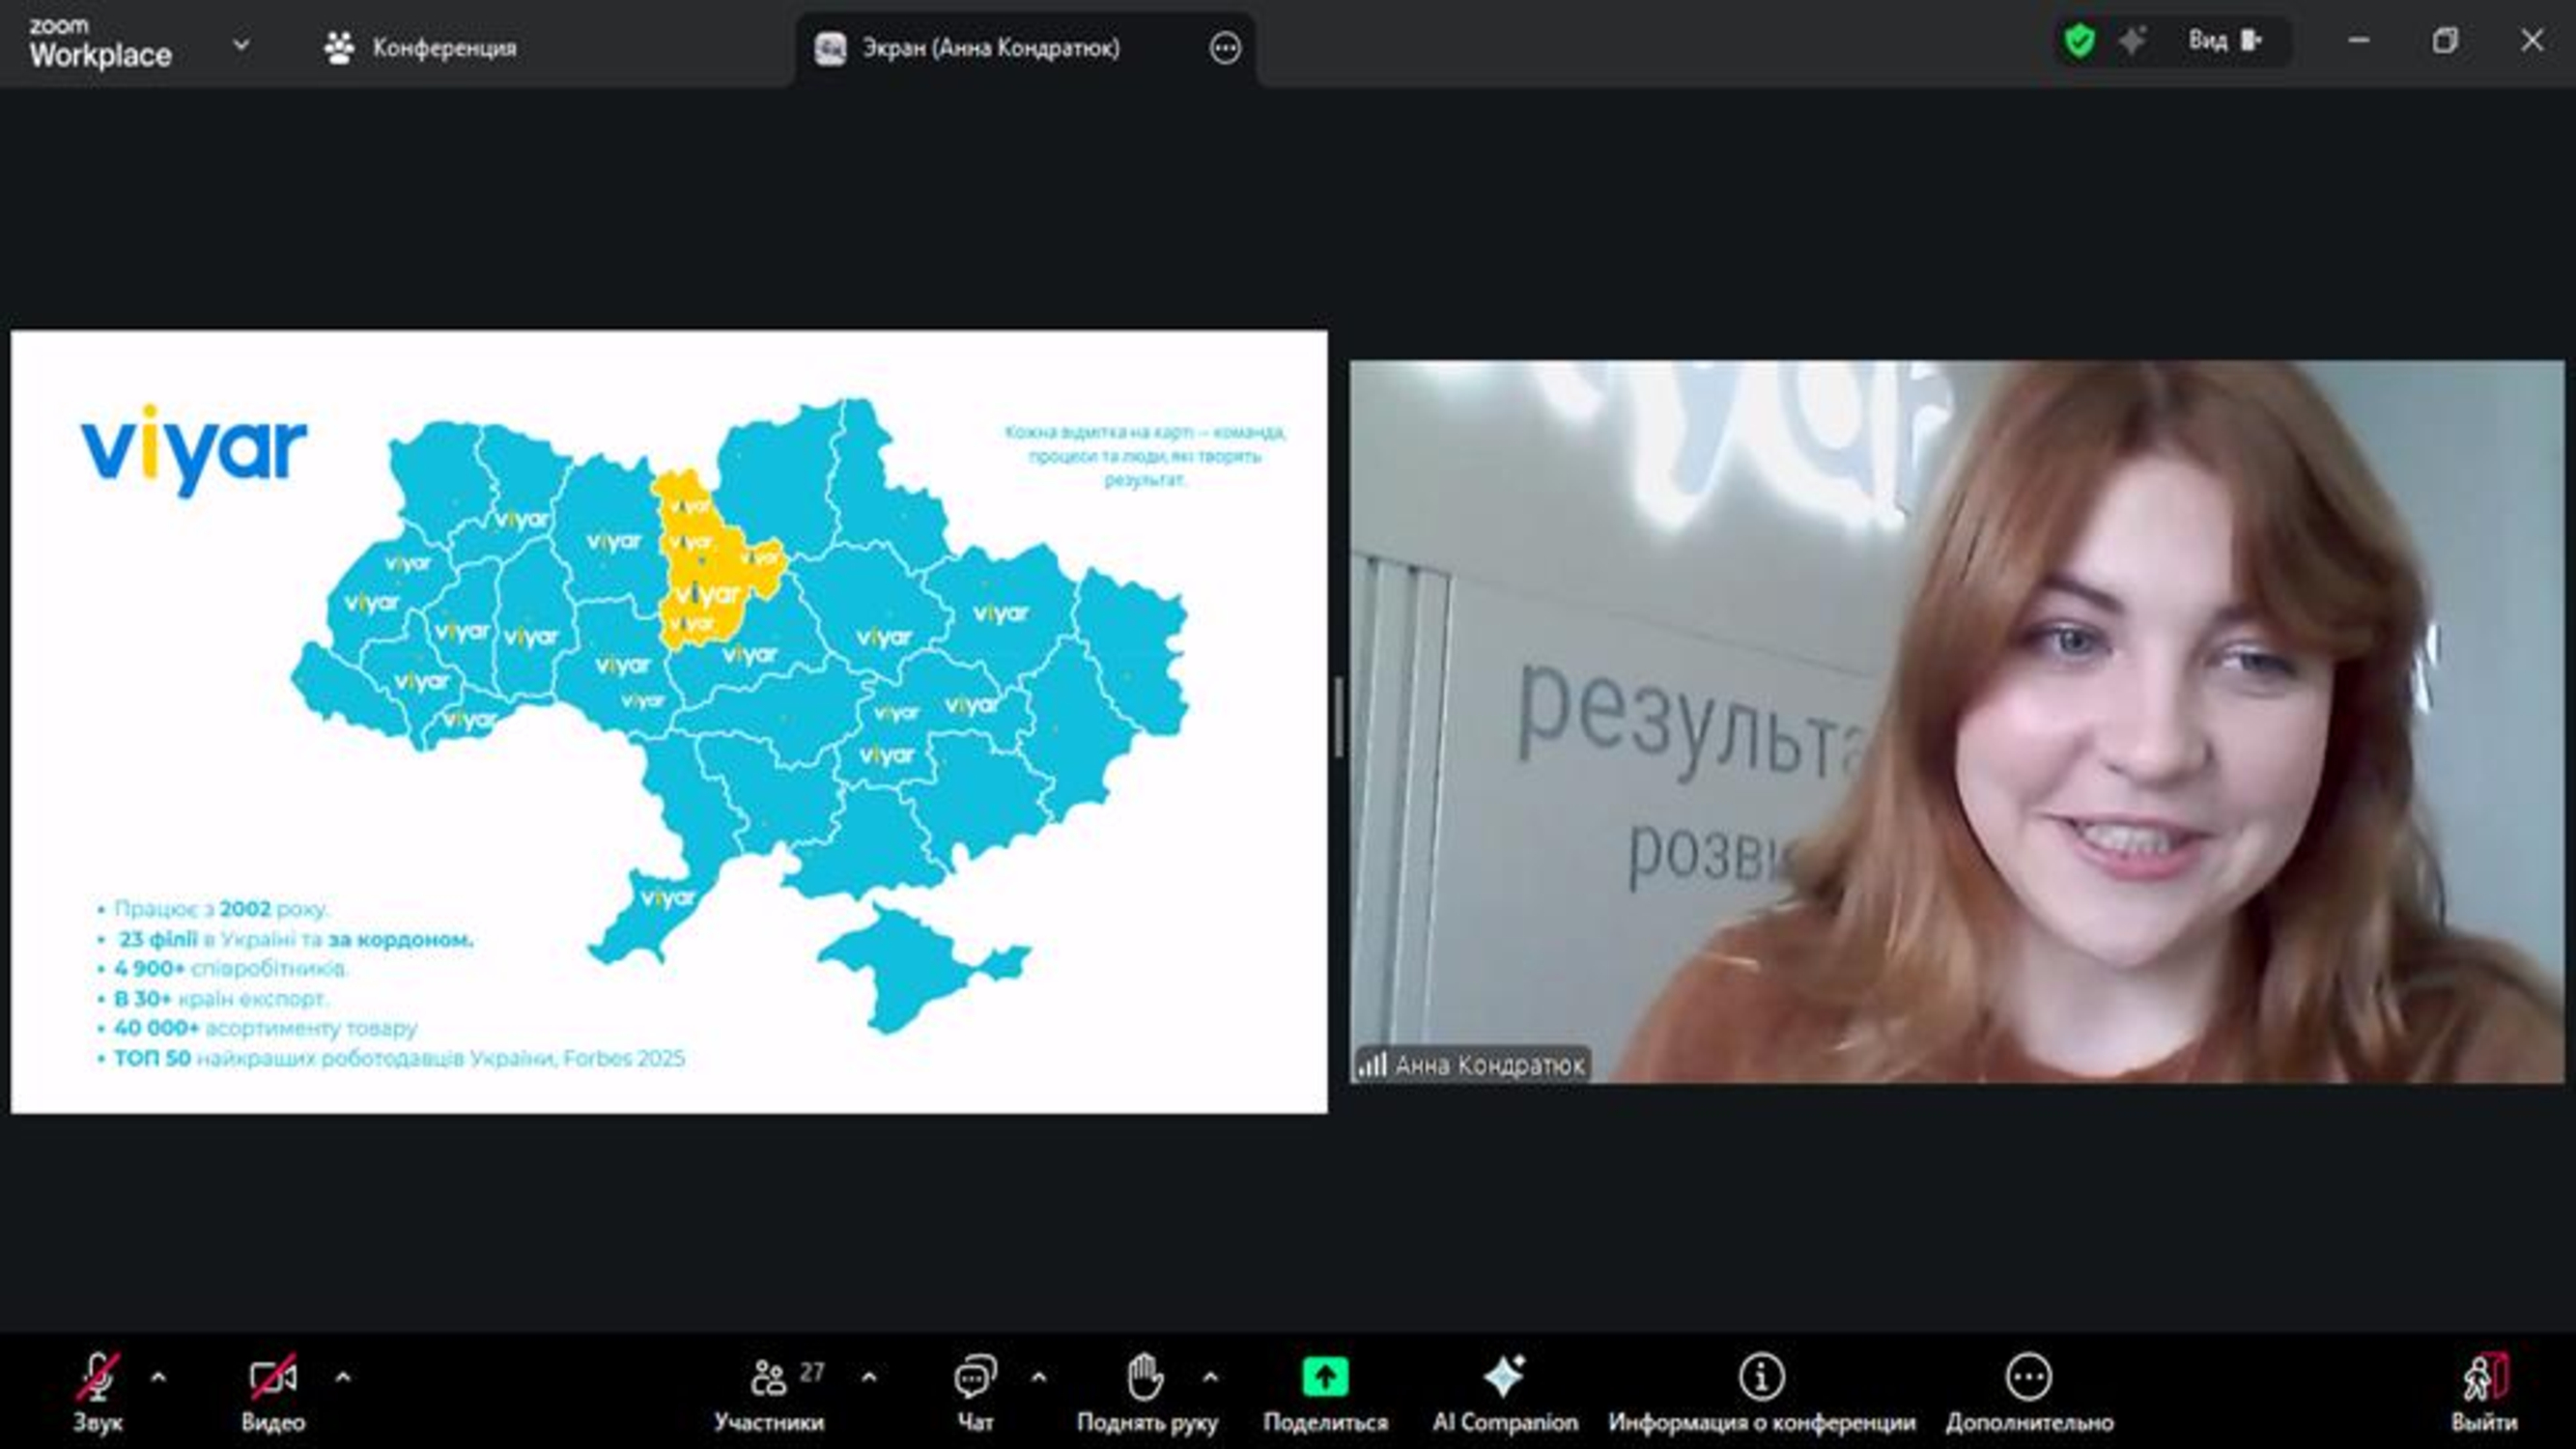This screenshot has height=1449, width=2576.
Task: Expand chat options arrow next to Чат
Action: [x=1039, y=1378]
